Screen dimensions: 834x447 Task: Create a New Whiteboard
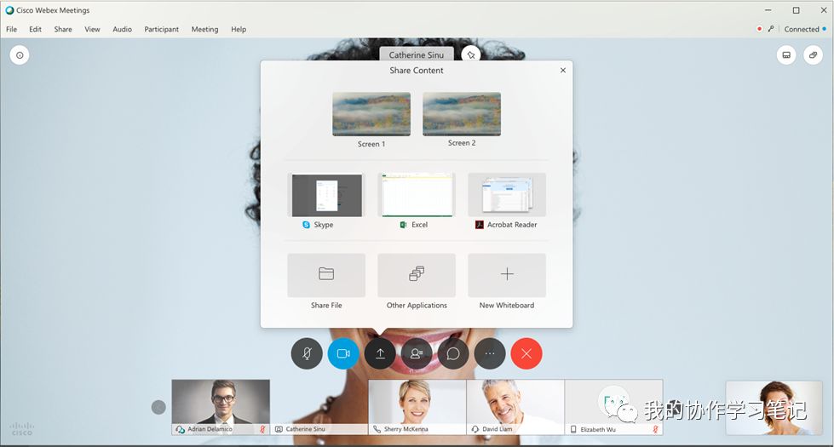(x=507, y=275)
